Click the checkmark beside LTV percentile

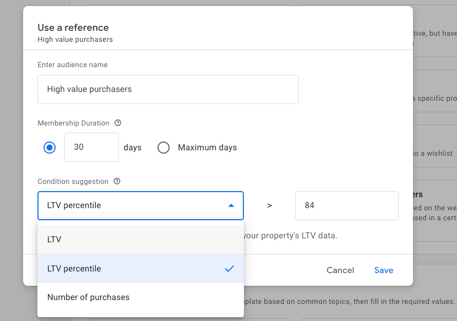point(230,269)
